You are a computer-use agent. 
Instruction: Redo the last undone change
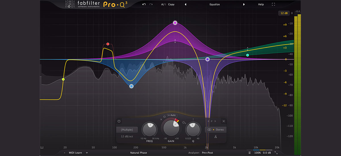(151, 5)
